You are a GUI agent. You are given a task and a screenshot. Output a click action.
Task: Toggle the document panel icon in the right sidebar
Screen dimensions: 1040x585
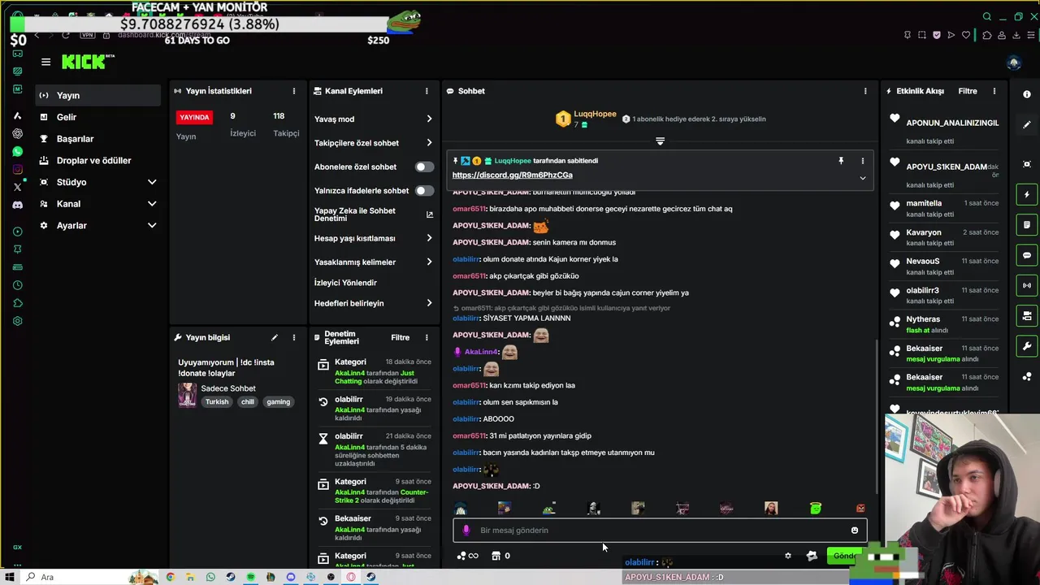[1027, 225]
